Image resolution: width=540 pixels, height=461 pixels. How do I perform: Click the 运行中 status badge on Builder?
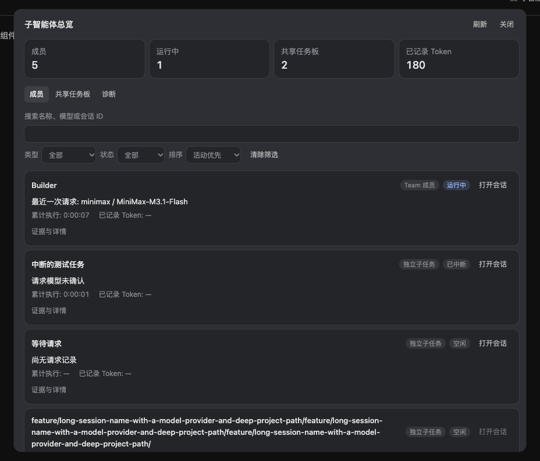point(456,185)
